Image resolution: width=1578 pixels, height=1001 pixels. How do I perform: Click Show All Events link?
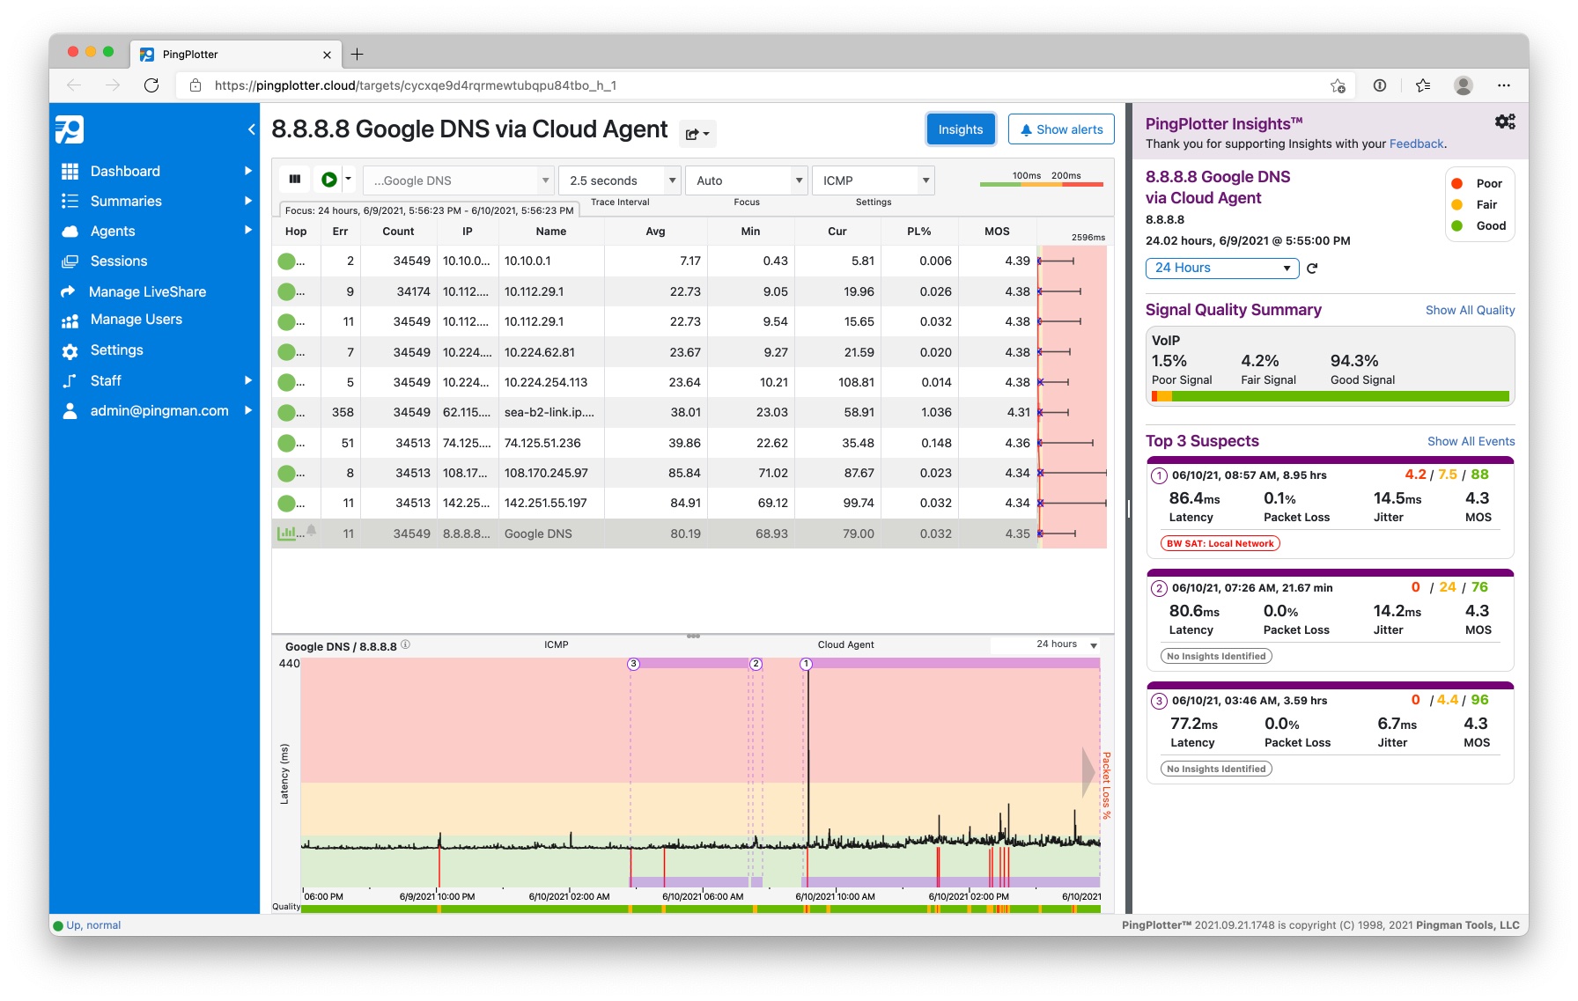[x=1471, y=441]
